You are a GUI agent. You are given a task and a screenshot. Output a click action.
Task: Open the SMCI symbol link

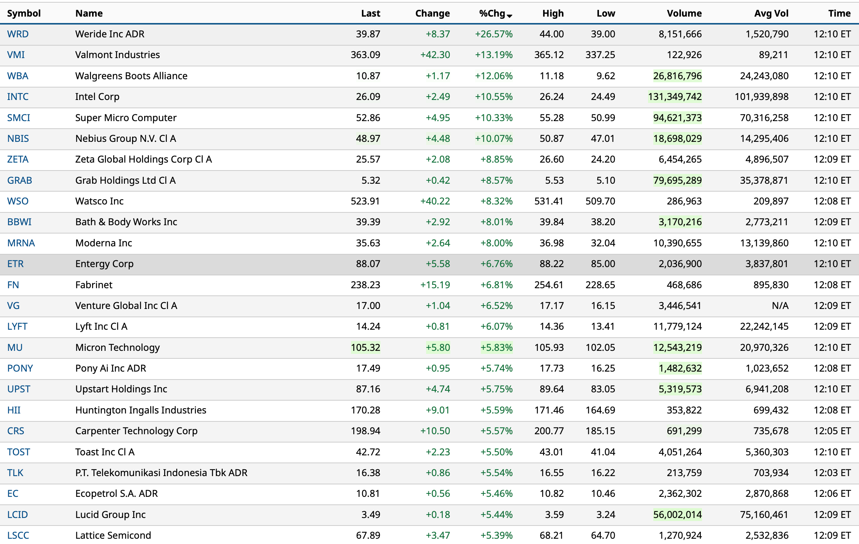point(18,118)
